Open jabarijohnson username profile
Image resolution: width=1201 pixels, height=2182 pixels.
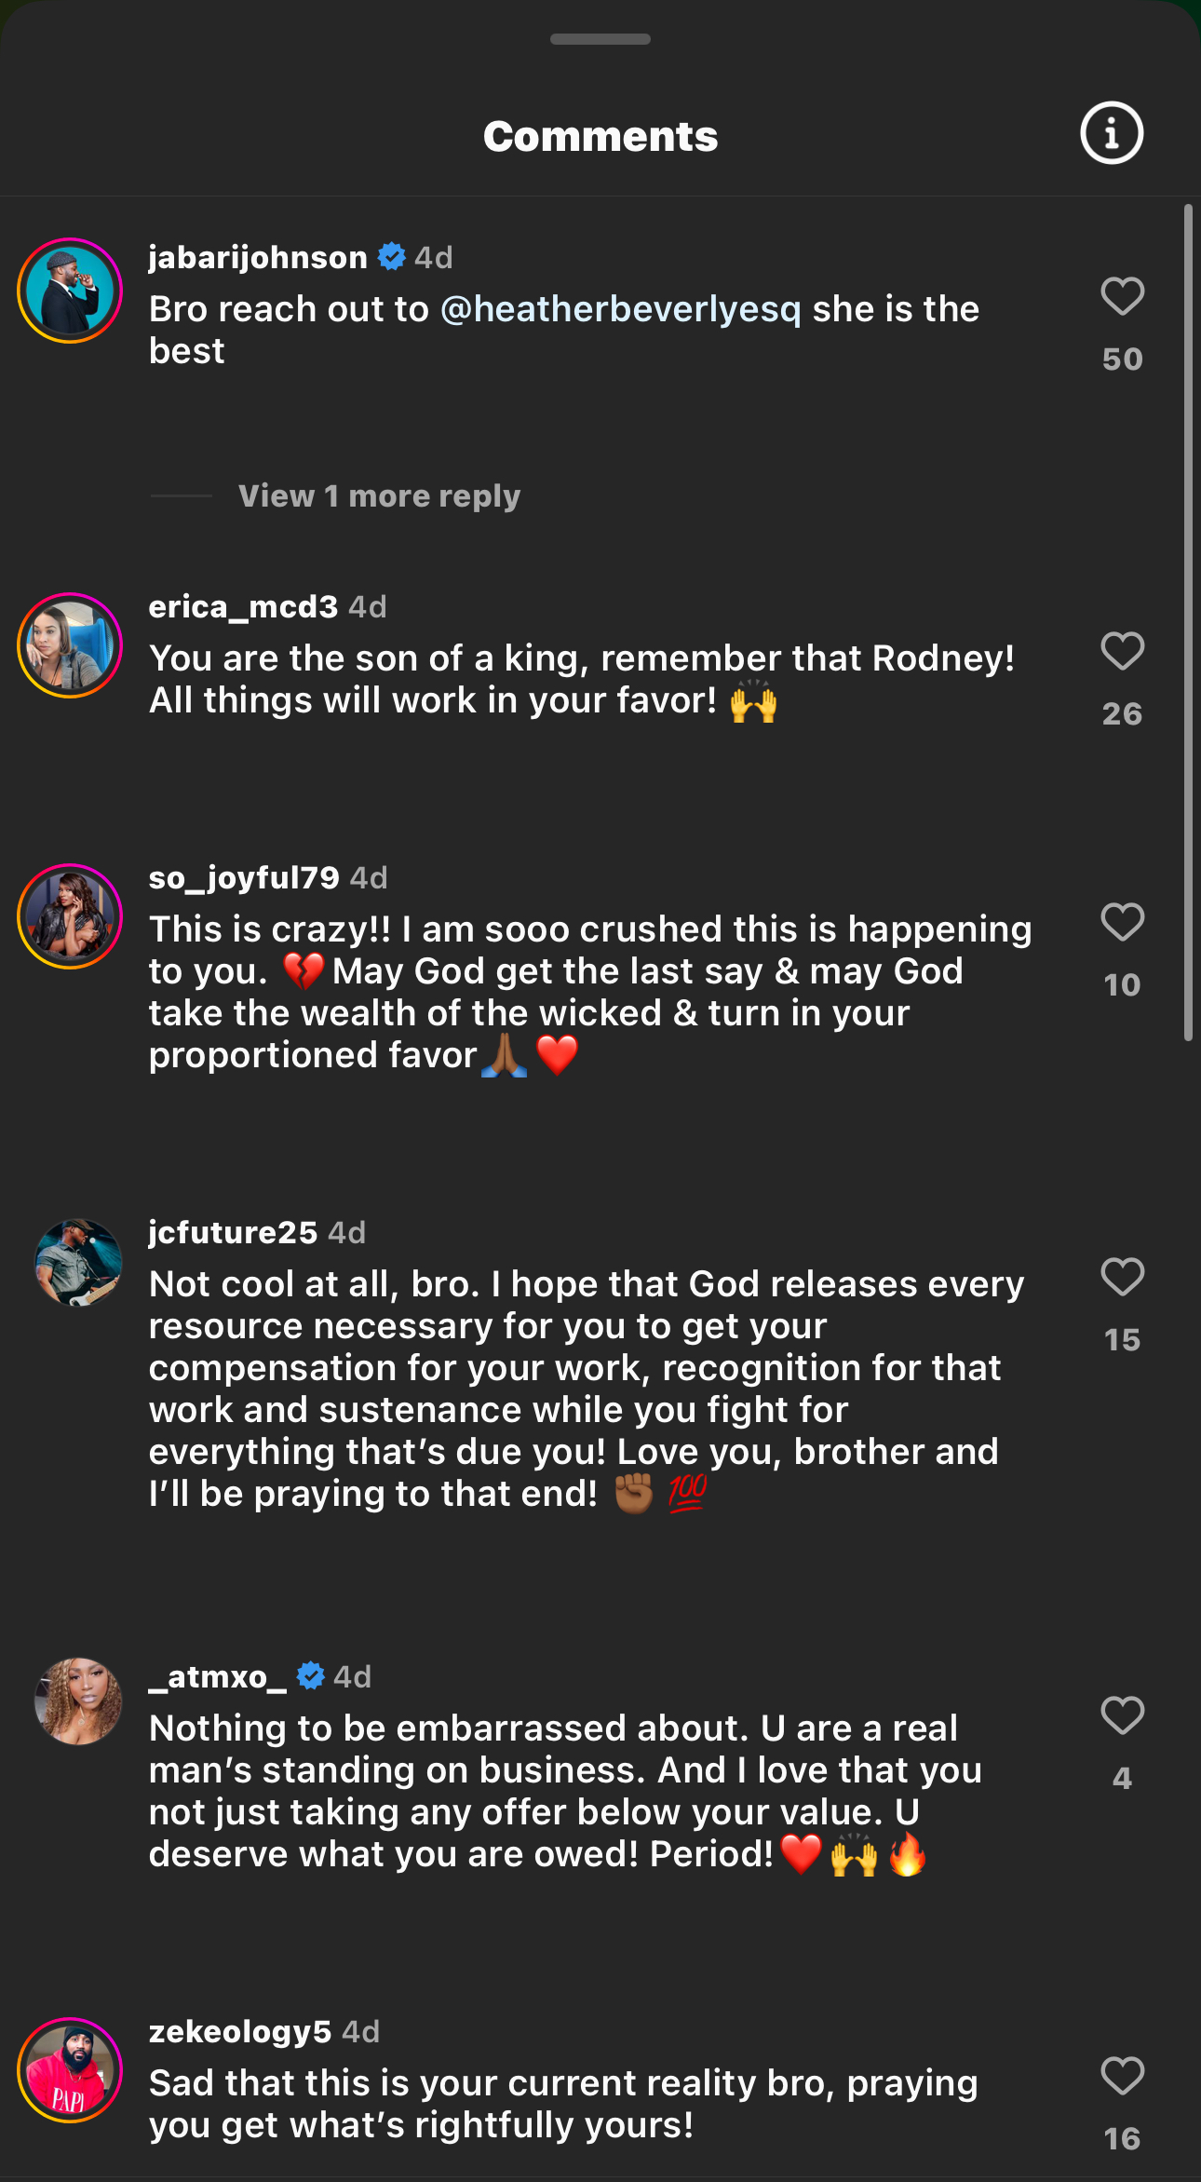tap(258, 257)
